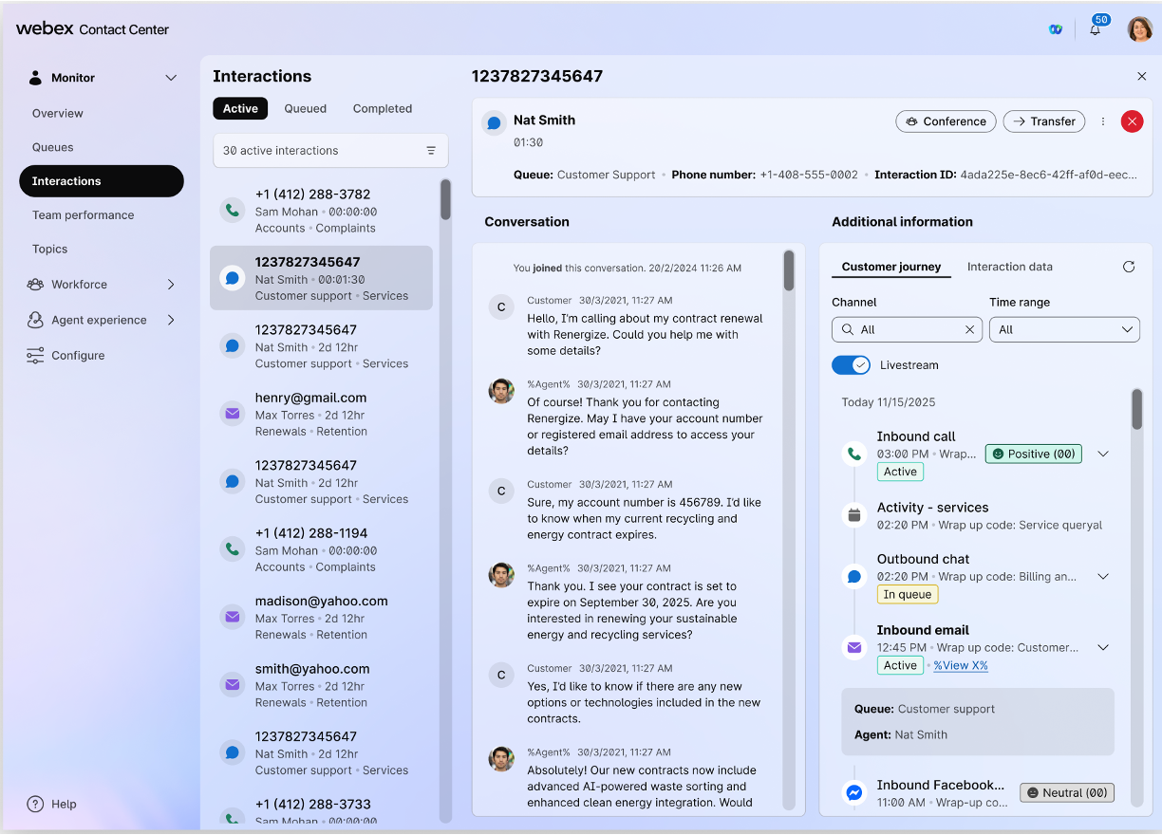Open the three-dot more options menu
Image resolution: width=1162 pixels, height=835 pixels.
(x=1103, y=121)
